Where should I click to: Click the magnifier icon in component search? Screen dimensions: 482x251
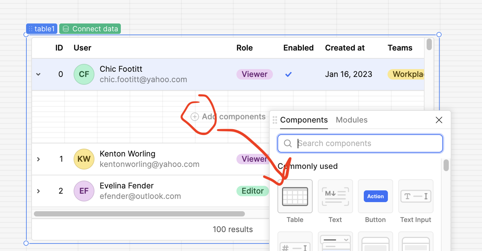288,143
